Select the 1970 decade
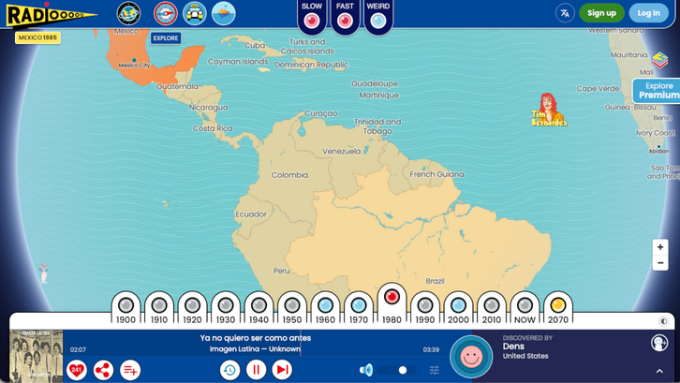 pyautogui.click(x=358, y=308)
